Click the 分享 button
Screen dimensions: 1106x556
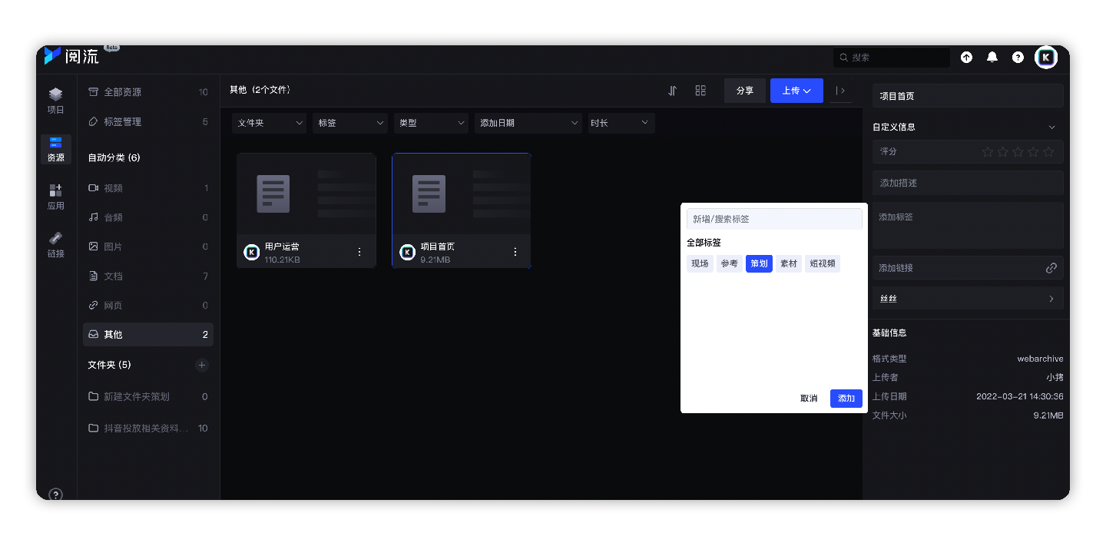[x=745, y=91]
